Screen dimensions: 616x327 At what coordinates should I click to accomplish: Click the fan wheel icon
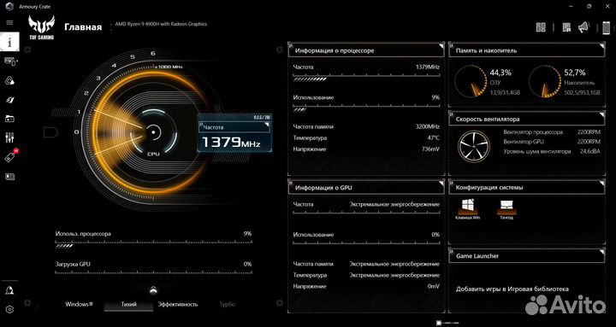click(473, 147)
